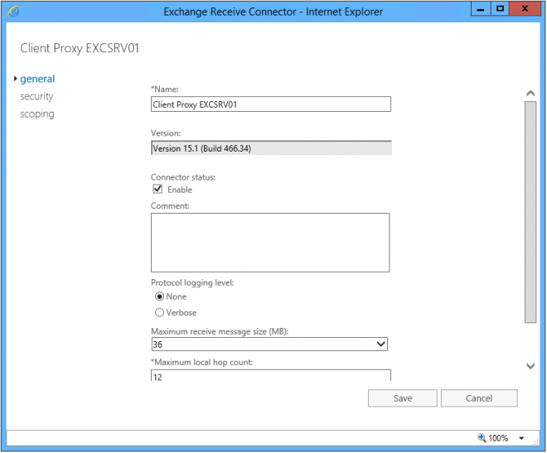Select Verbose protocol logging level

coord(159,312)
